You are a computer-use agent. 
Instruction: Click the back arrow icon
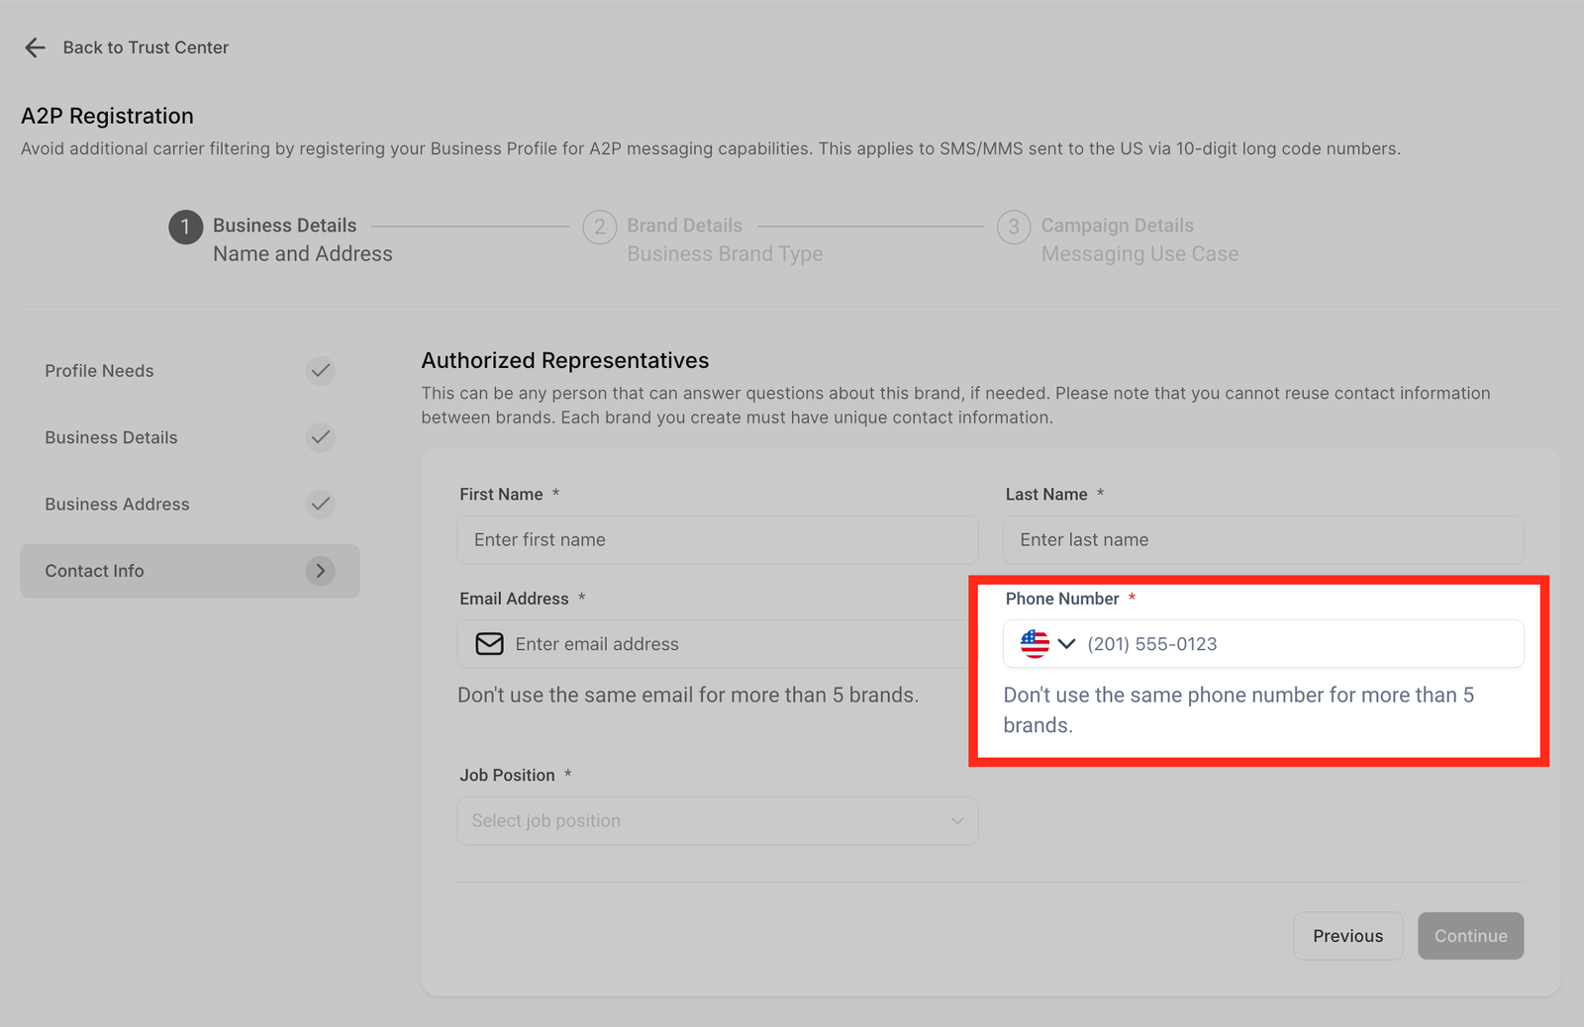click(x=36, y=47)
